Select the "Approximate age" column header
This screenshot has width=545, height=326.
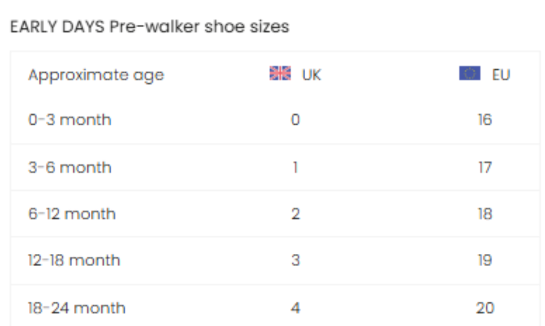coord(96,75)
